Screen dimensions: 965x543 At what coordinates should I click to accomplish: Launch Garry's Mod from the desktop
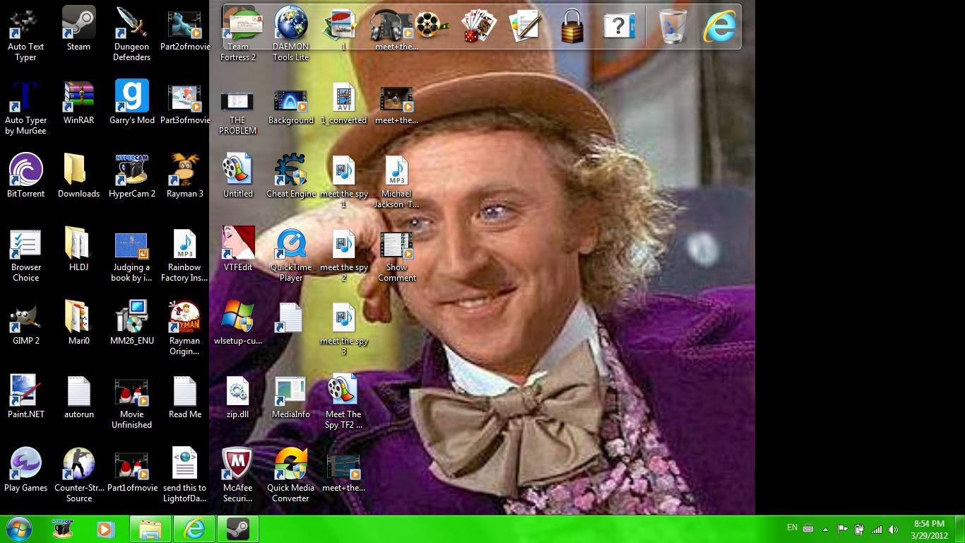[x=132, y=102]
